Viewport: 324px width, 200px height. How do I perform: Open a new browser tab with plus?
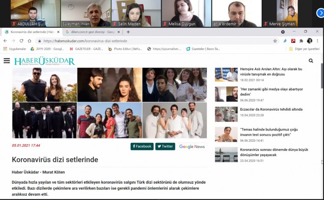pos(128,32)
